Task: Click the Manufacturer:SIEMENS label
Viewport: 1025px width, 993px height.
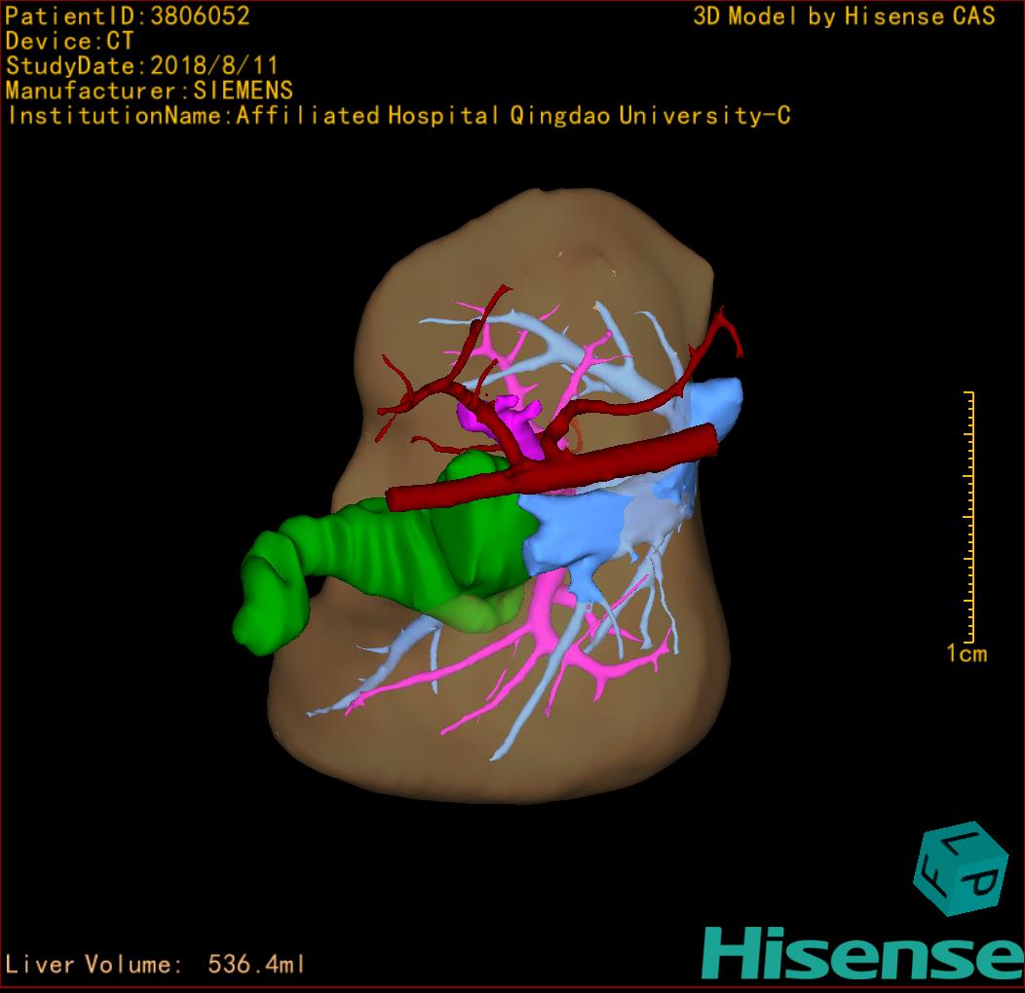Action: pos(149,92)
